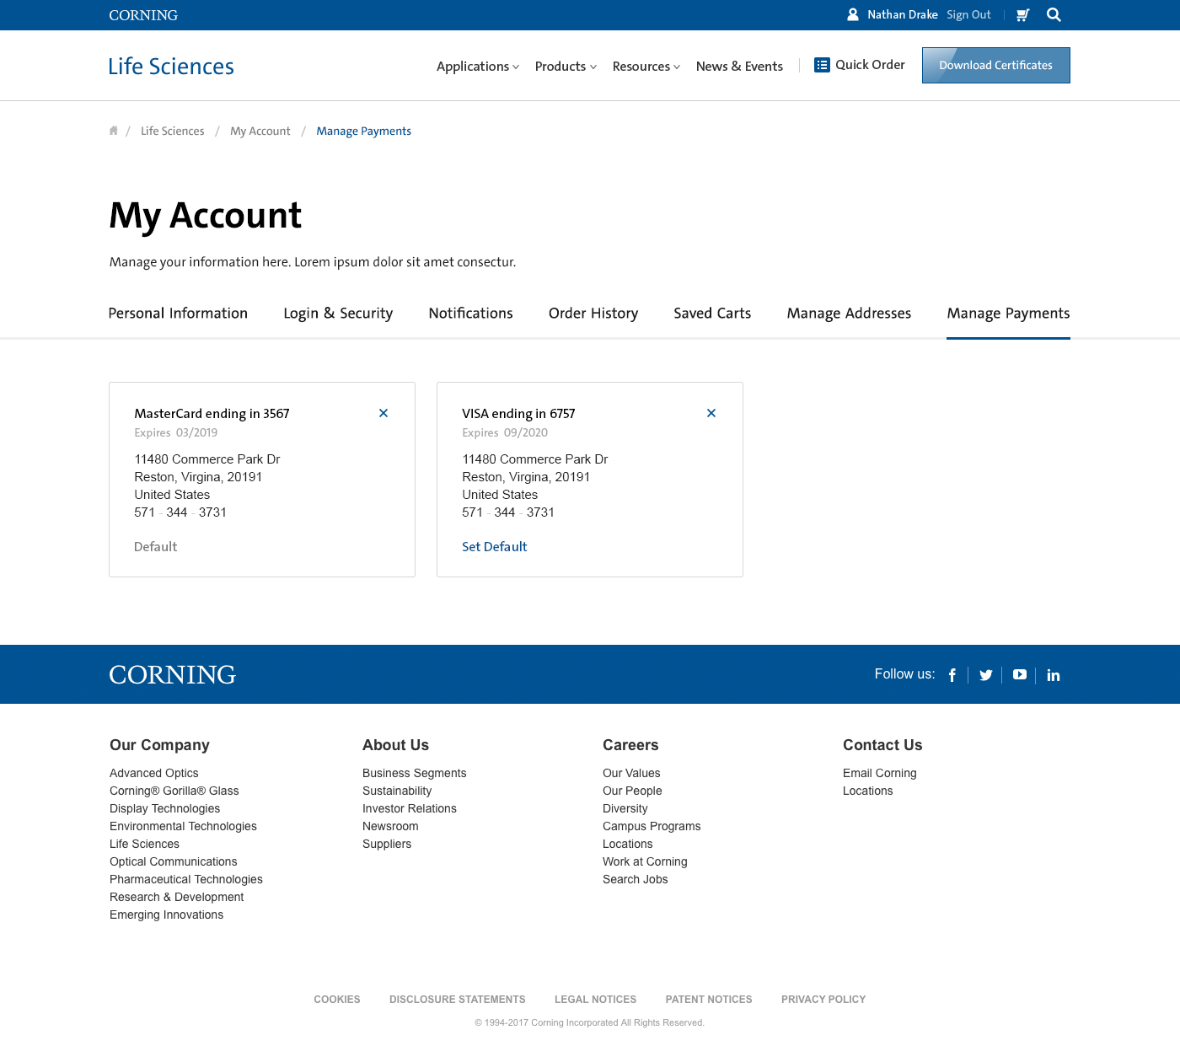The image size is (1180, 1046).
Task: Open Optical Communications footer link
Action: pyautogui.click(x=174, y=861)
